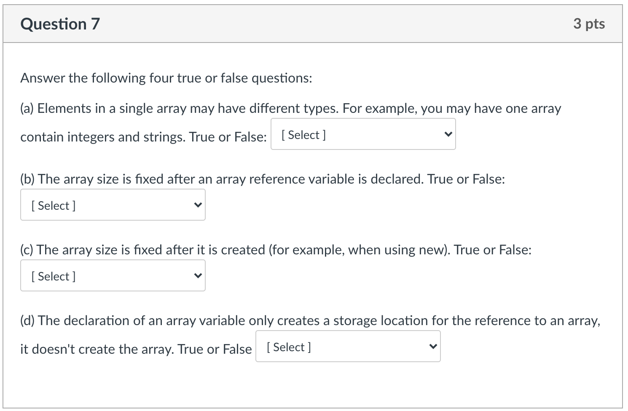Click the [ Select ] field after question (d)
The image size is (628, 411).
[x=288, y=347]
